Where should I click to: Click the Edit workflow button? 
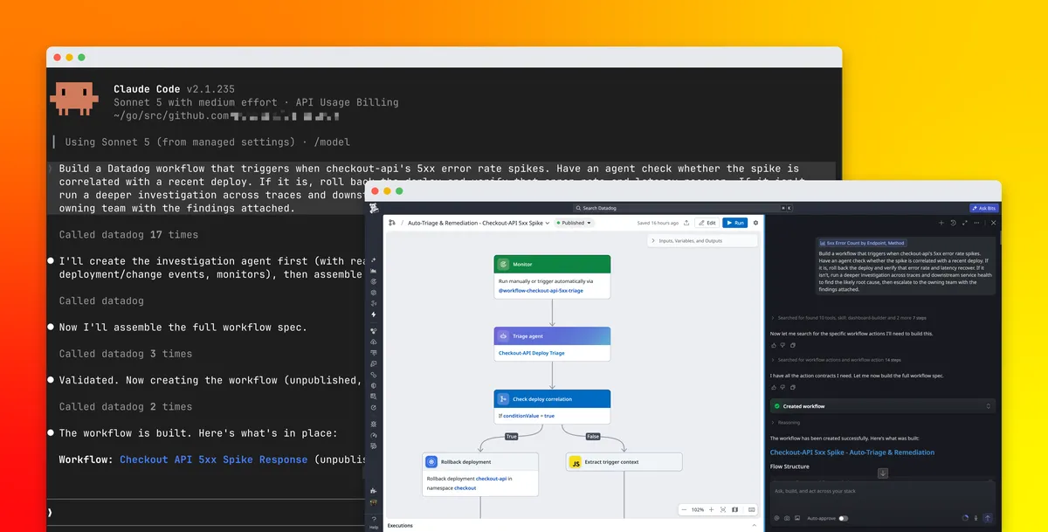pyautogui.click(x=707, y=223)
